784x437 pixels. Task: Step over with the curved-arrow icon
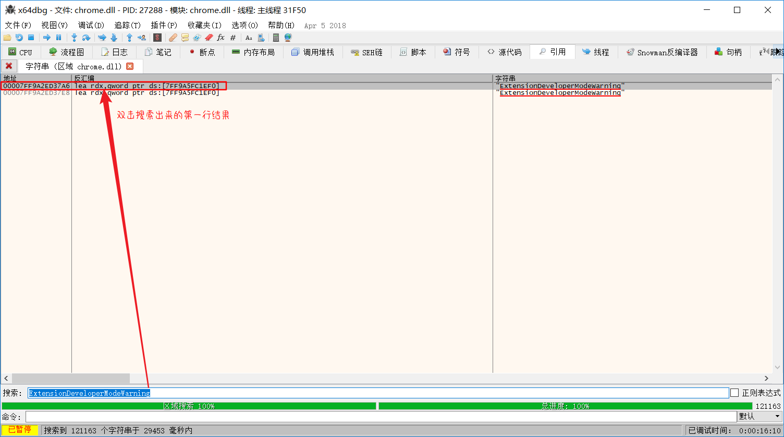click(x=87, y=38)
